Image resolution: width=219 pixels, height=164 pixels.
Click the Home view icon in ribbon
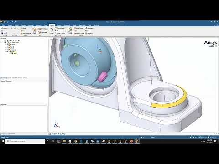pos(4,28)
